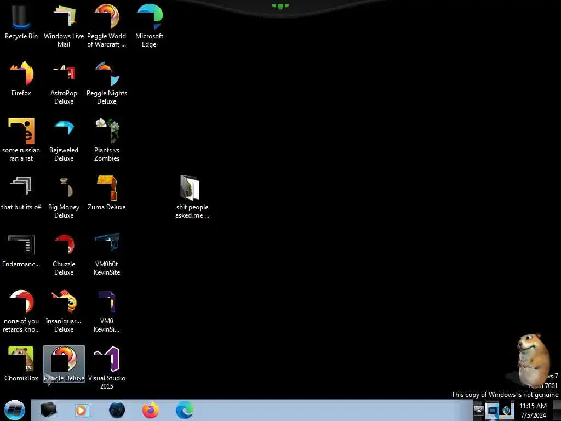Open Windows Media Player from taskbar
Viewport: 561px width, 421px height.
pyautogui.click(x=82, y=410)
